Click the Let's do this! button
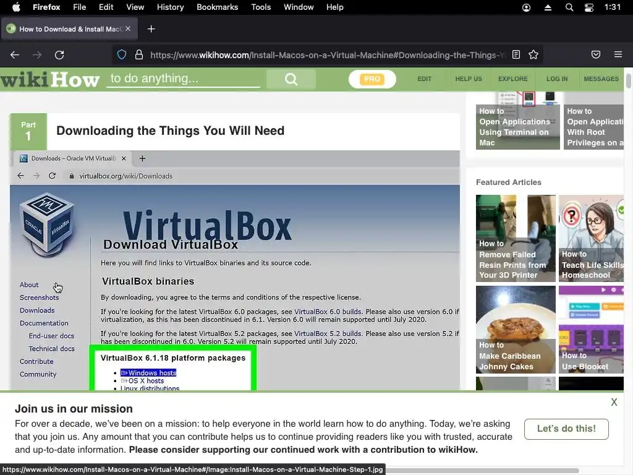 (566, 429)
